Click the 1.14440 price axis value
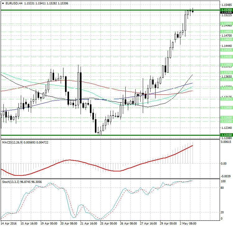This screenshot has height=227, width=233. (x=226, y=46)
